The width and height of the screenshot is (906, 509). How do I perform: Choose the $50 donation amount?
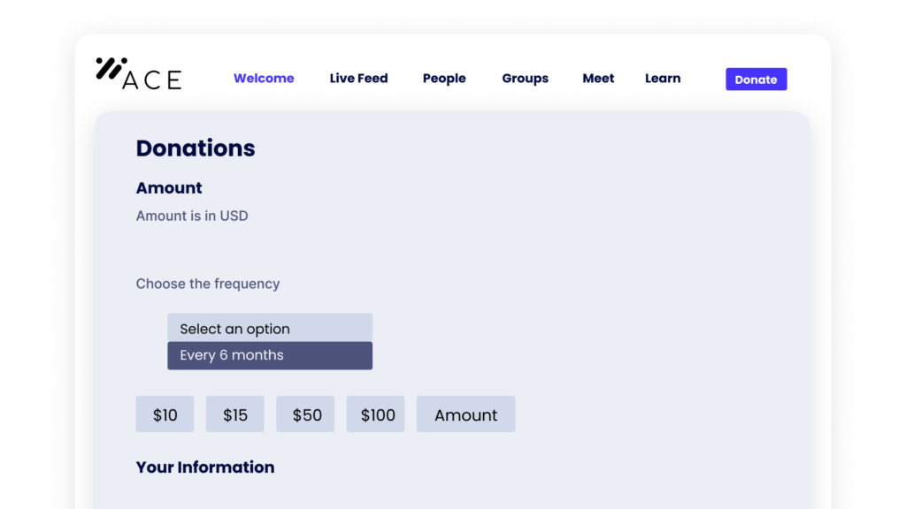305,414
